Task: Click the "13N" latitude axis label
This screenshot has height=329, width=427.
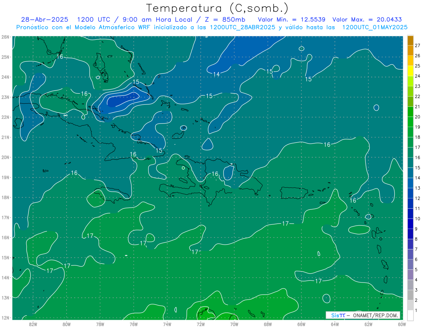Action: point(5,297)
